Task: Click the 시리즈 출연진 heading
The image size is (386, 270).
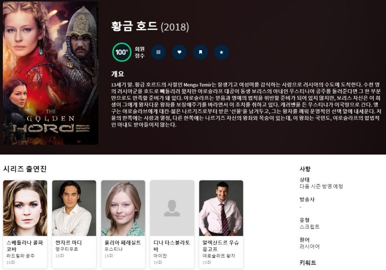Action: click(25, 169)
